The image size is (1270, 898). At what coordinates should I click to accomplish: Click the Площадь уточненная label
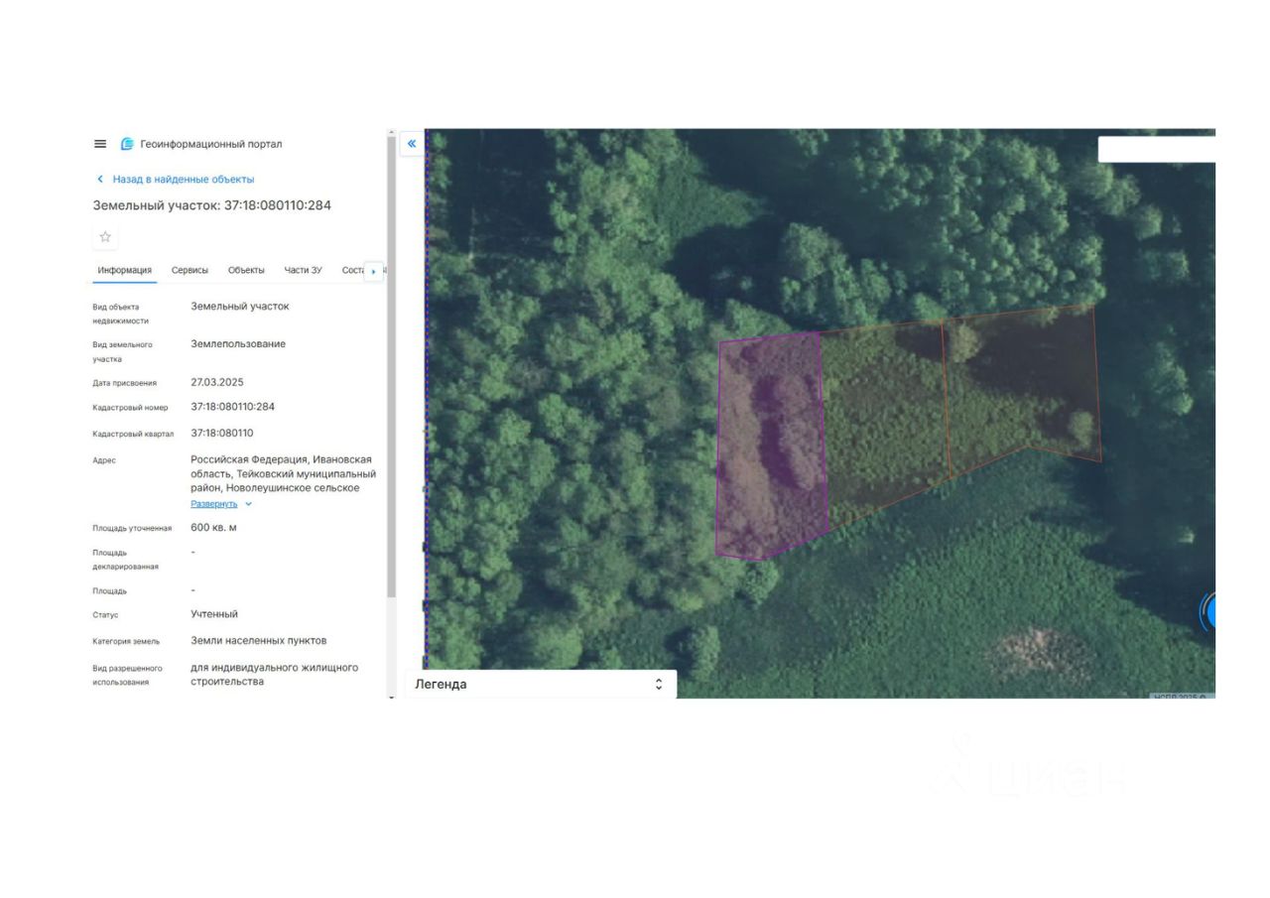coord(132,529)
